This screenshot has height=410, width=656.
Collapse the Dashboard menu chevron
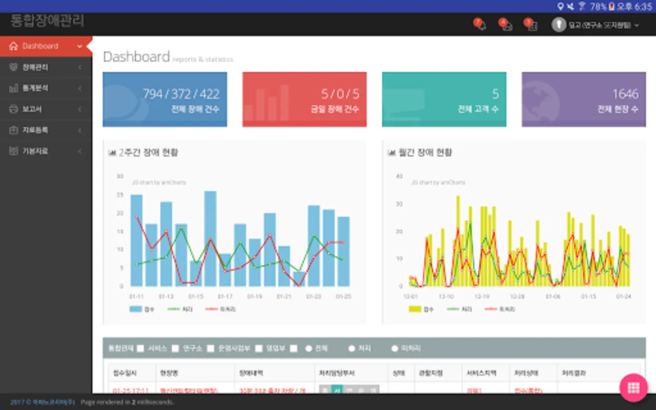point(80,46)
